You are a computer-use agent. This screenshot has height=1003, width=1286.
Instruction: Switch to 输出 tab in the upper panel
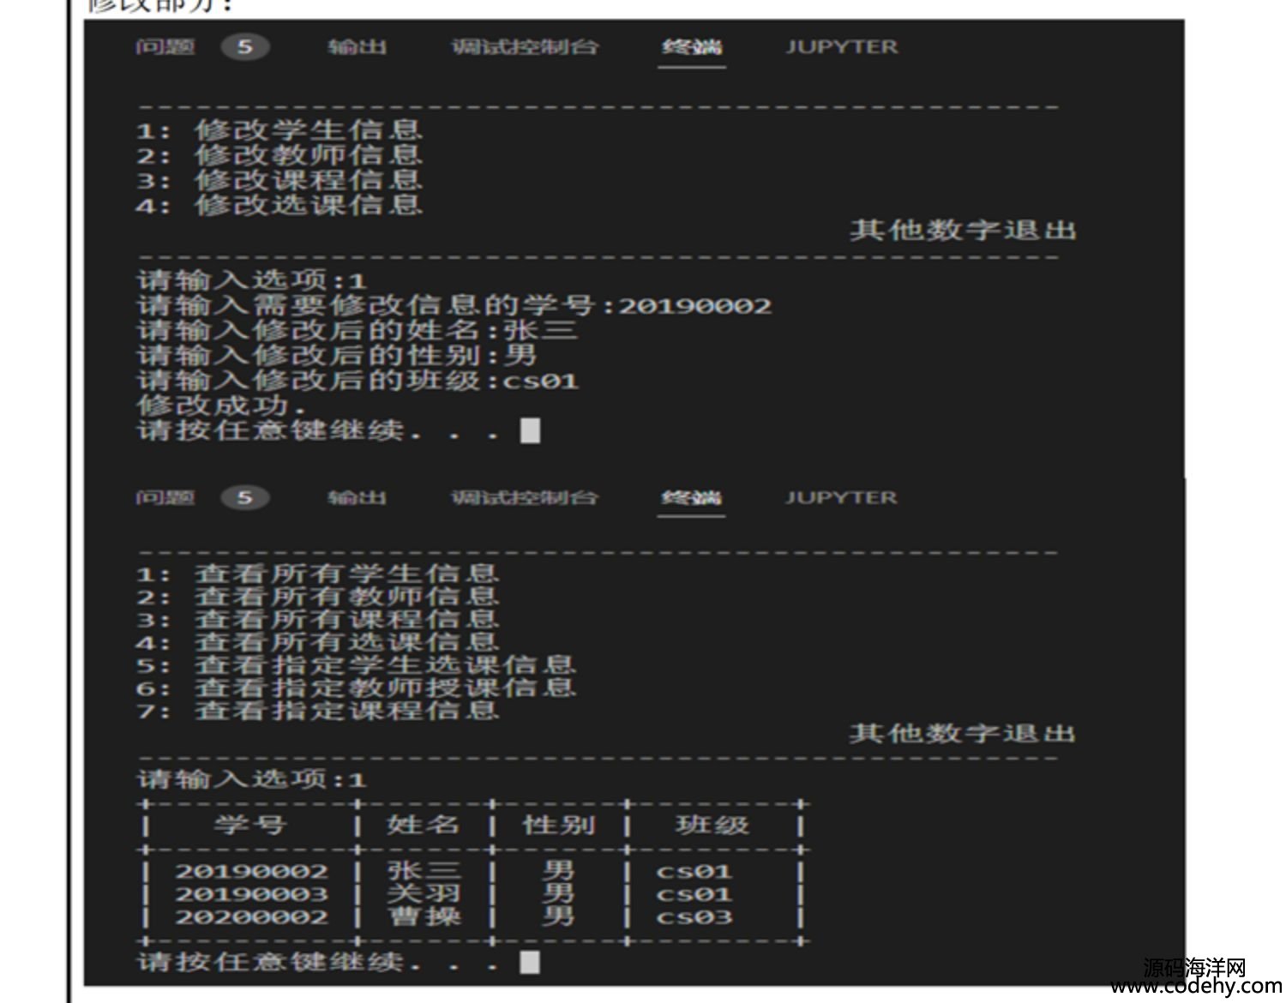click(357, 46)
